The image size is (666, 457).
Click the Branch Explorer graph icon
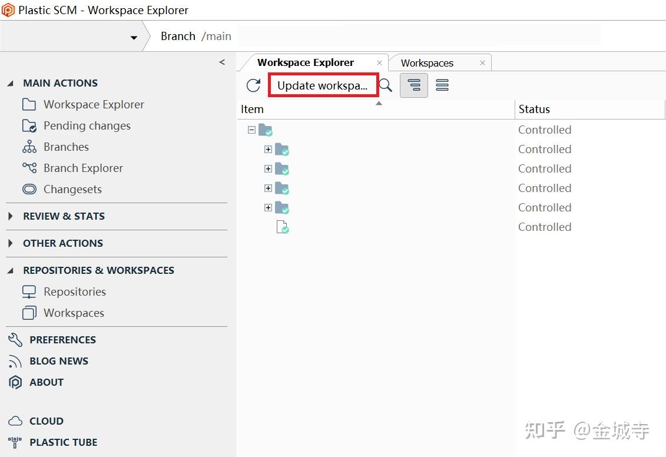(29, 168)
